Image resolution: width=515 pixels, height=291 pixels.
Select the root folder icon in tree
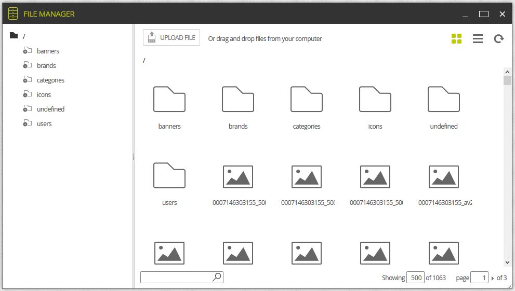(x=14, y=35)
